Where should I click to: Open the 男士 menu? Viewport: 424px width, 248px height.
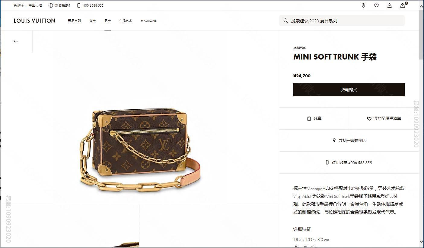click(107, 21)
